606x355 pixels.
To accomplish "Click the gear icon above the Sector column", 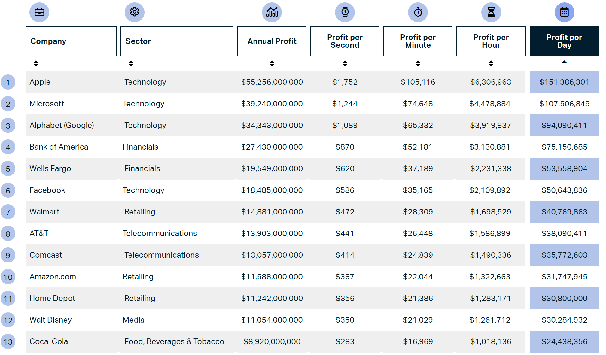I will tap(135, 12).
